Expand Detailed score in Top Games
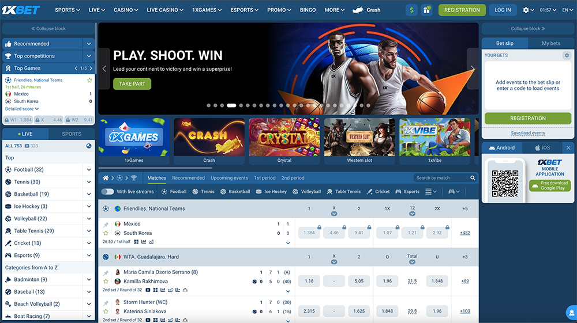 coord(22,109)
